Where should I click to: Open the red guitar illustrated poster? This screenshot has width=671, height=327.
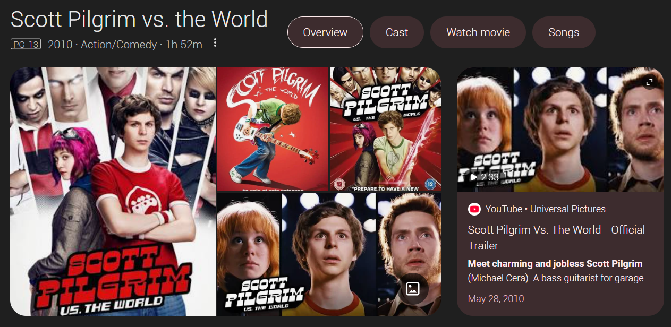[x=273, y=129]
